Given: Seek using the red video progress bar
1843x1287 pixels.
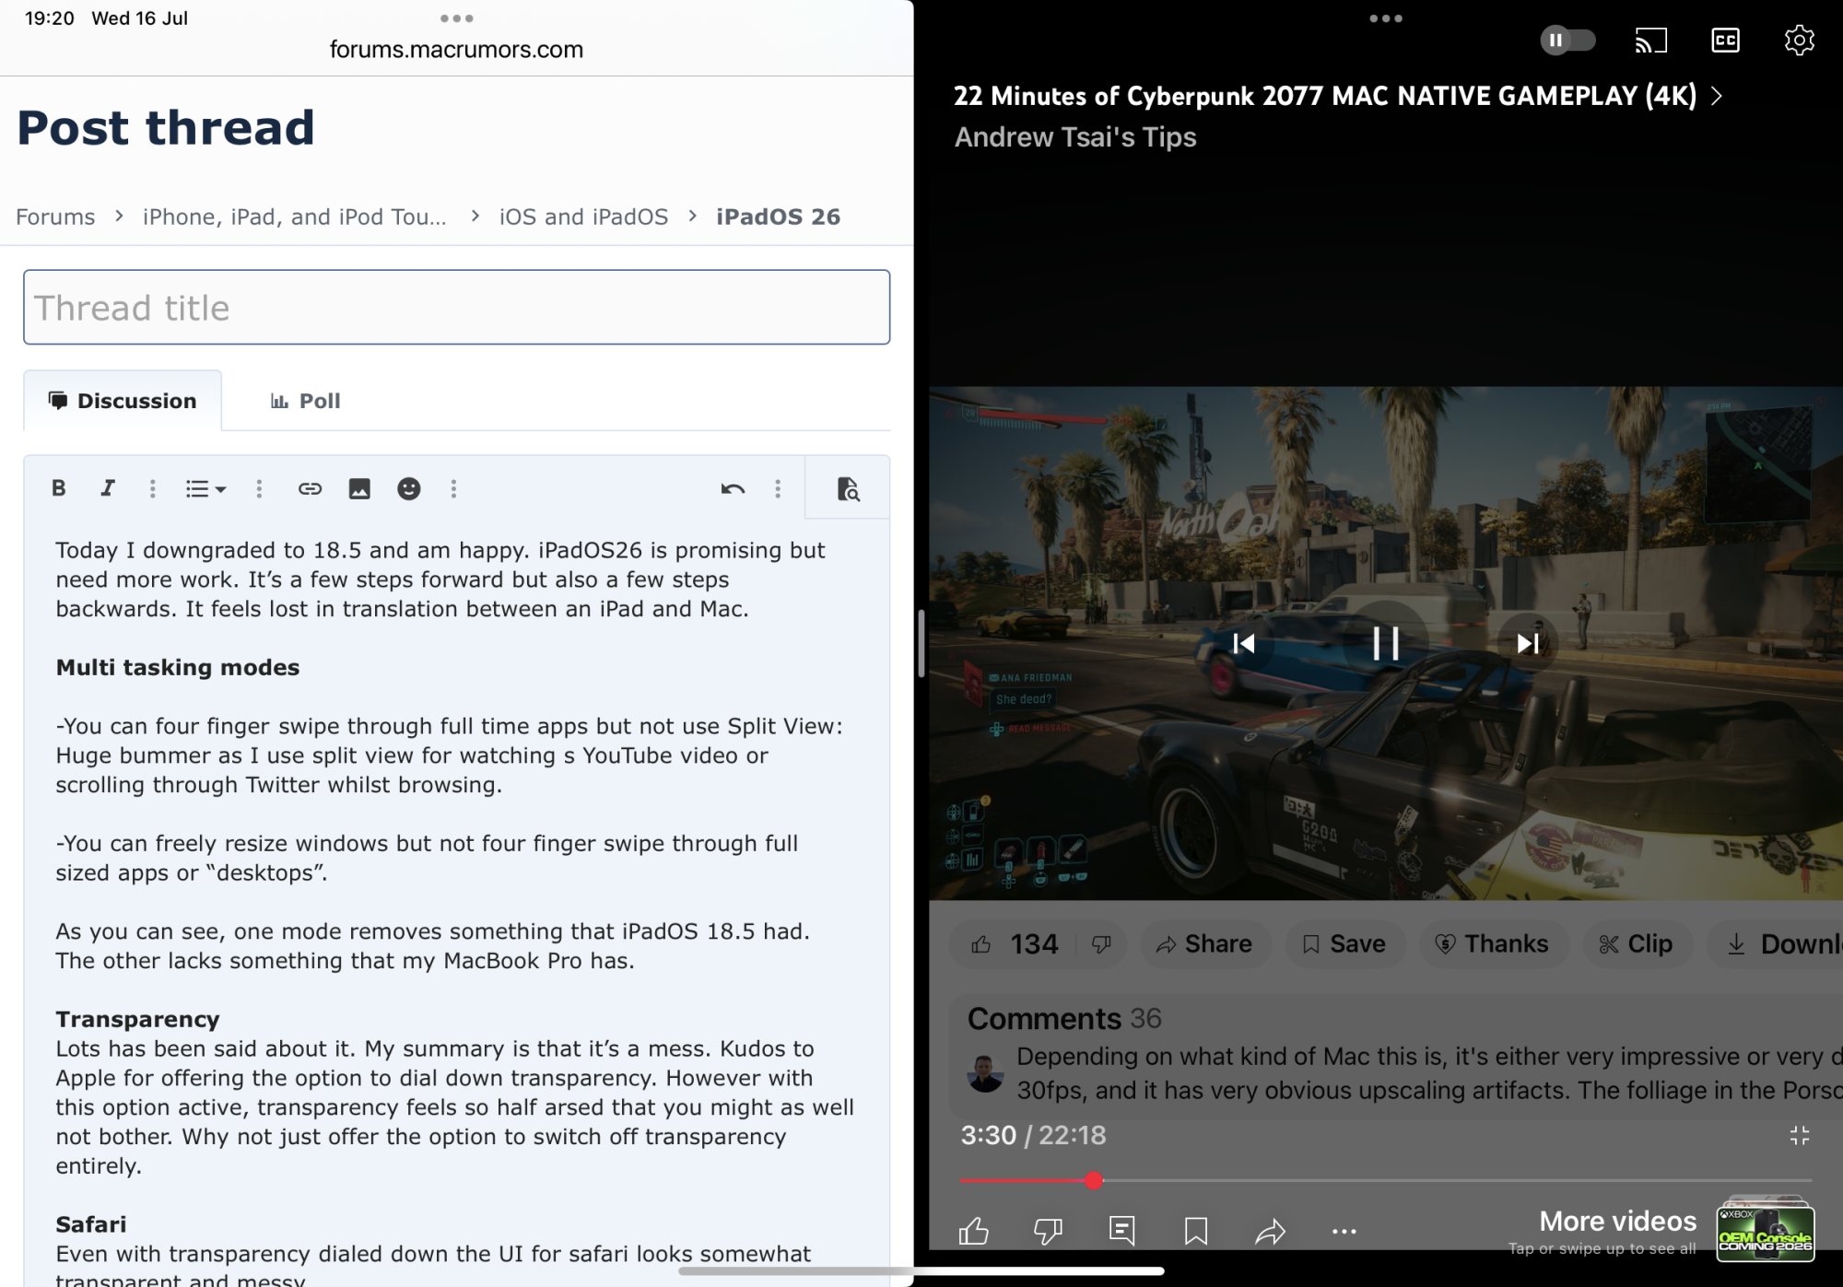Looking at the screenshot, I should click(1385, 1180).
